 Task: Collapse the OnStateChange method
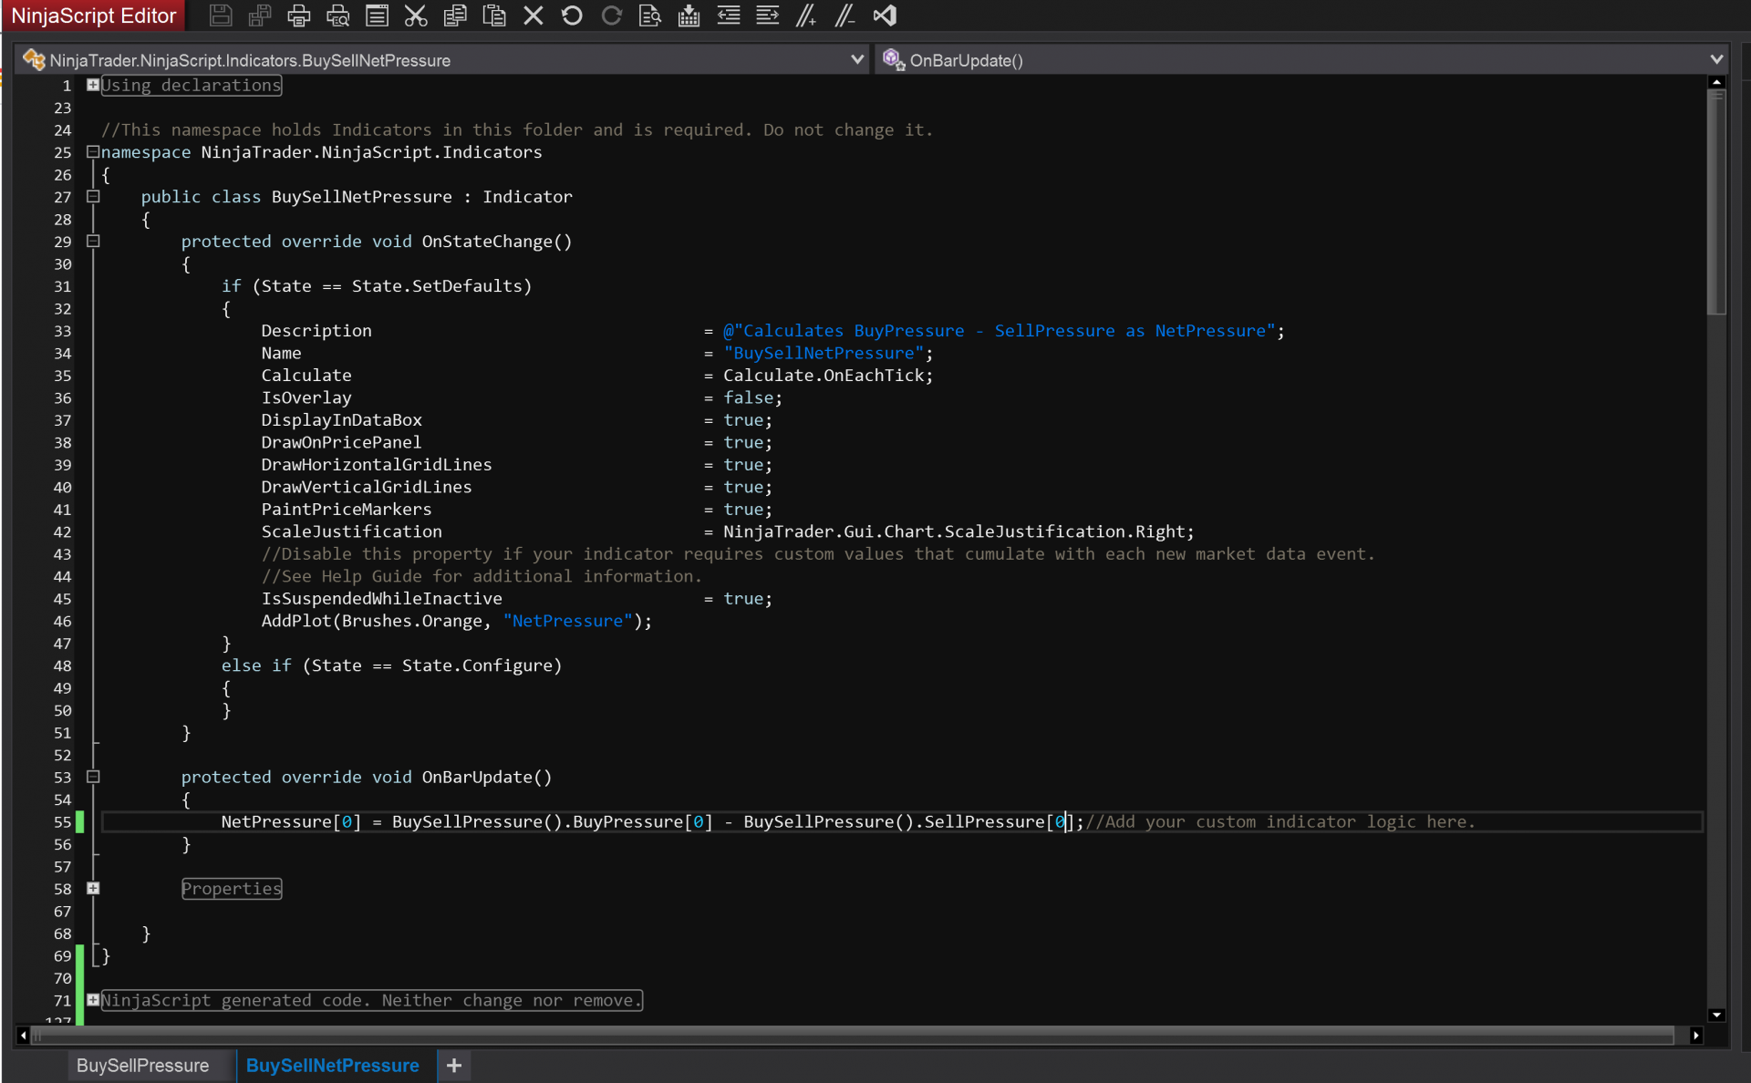93,242
